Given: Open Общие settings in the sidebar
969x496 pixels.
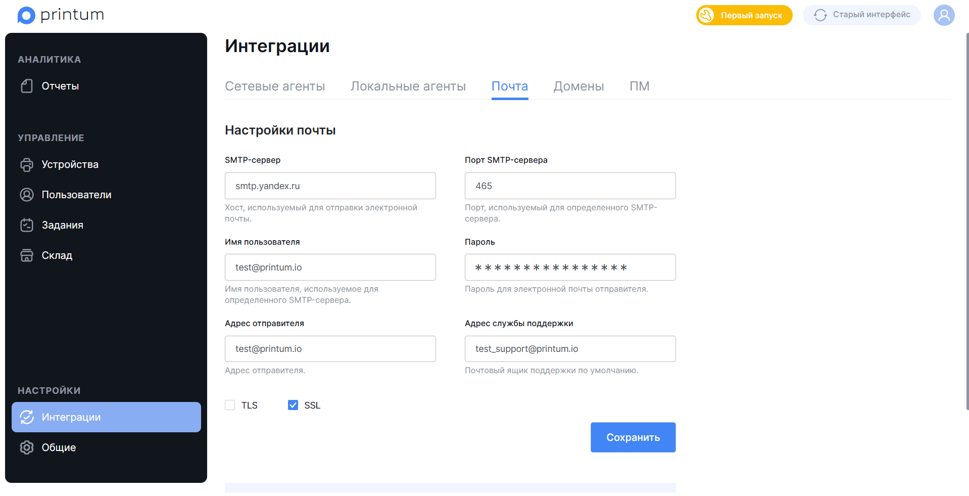Looking at the screenshot, I should (x=106, y=447).
